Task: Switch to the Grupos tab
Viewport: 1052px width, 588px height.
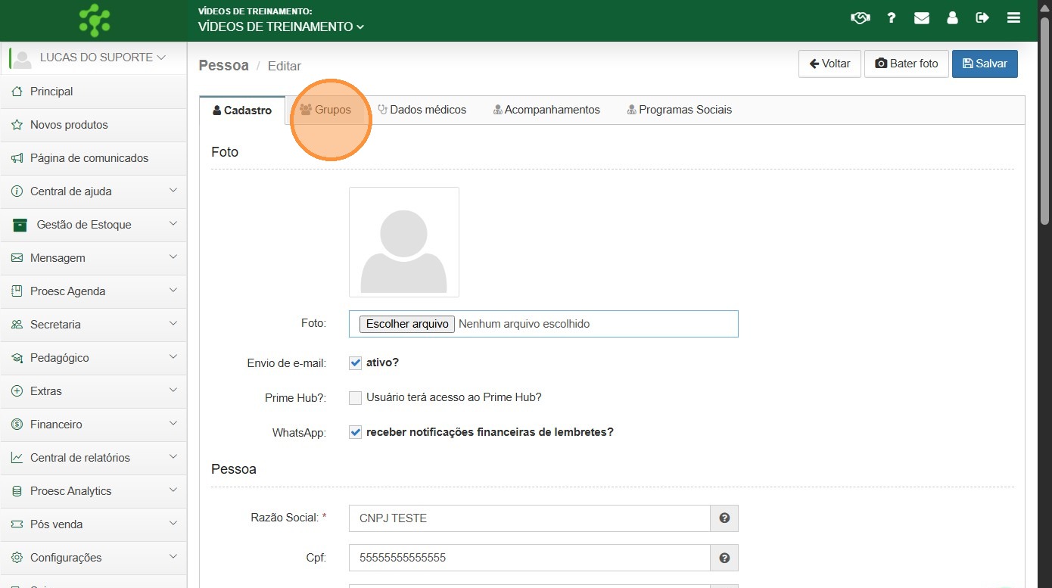Action: tap(325, 110)
